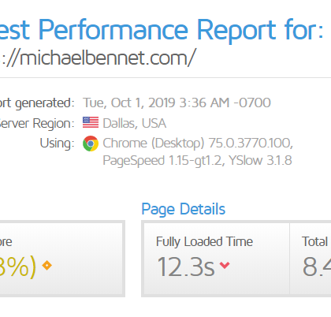Image resolution: width=331 pixels, height=317 pixels.
Task: Click the Server Region label
Action: pos(37,123)
